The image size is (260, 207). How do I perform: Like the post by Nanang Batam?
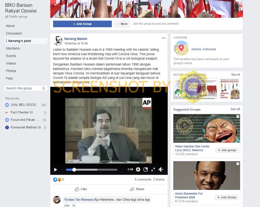pos(81,189)
